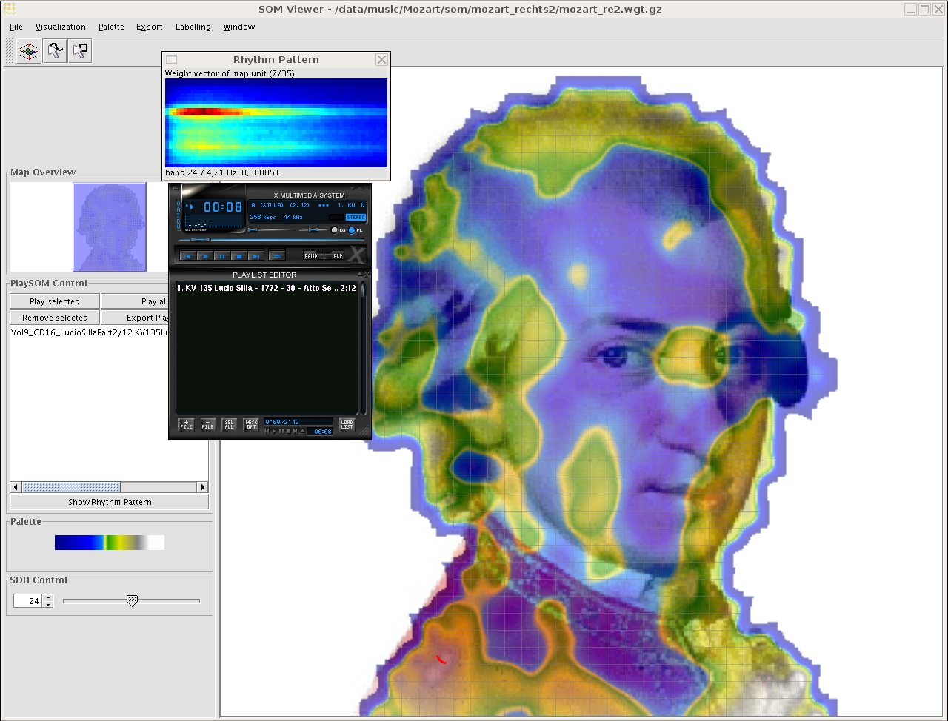Open the Window menu

[x=239, y=27]
